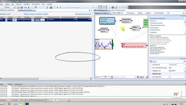Open agents panel options dropdown arrow
The height and width of the screenshot is (105, 186).
click(x=90, y=10)
